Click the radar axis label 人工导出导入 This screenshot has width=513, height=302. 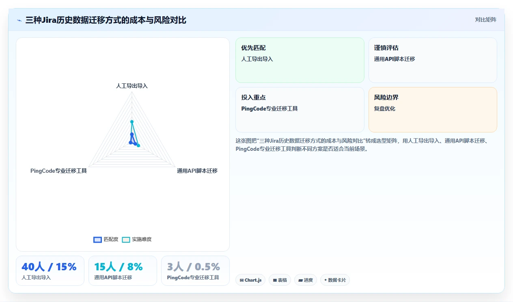point(132,86)
